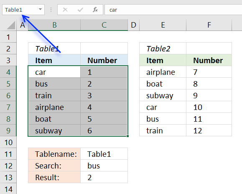This screenshot has height=194, width=242.
Task: Click the Result cell showing 2
Action: (x=104, y=177)
